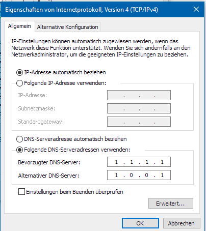Click first octet of Alternativer DNS-Server
Image resolution: width=206 pixels, height=231 pixels.
click(x=116, y=175)
